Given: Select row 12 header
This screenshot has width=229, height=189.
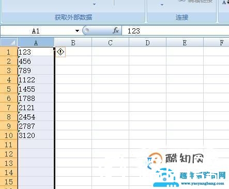Looking at the screenshot, I should pyautogui.click(x=9, y=153).
